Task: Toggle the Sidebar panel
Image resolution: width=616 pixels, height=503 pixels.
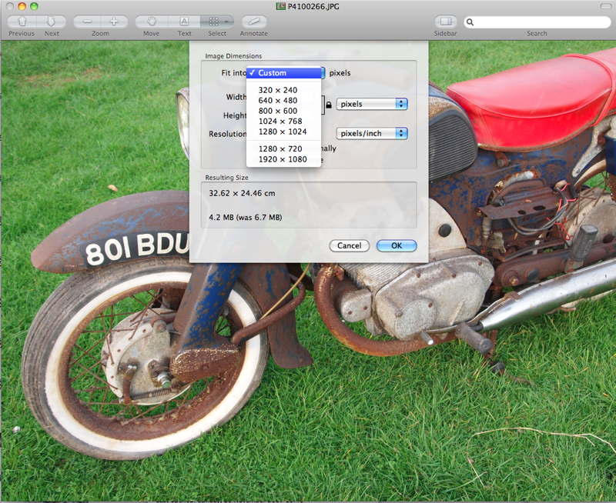Action: tap(445, 22)
